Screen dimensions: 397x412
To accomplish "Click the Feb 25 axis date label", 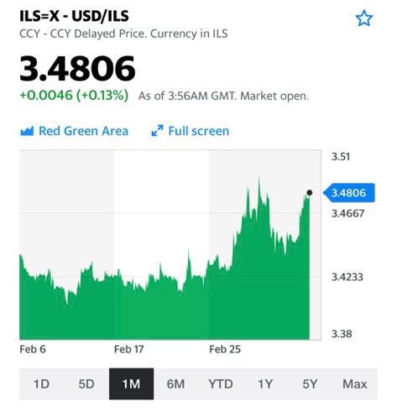I will coord(225,349).
